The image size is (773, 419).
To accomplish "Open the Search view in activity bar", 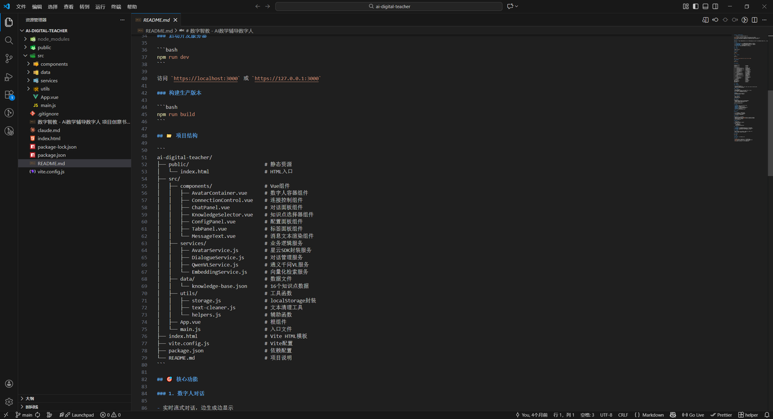I will point(8,40).
